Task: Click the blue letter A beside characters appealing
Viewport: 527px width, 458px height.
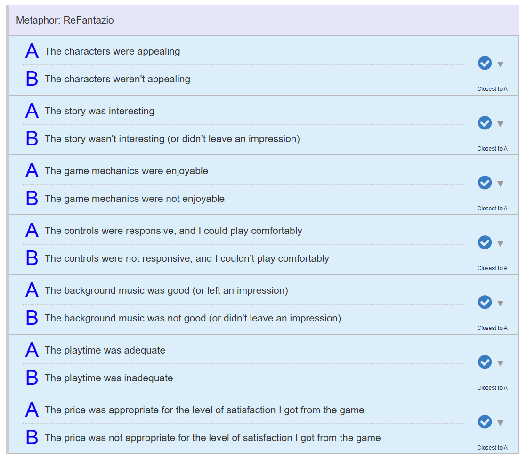Action: tap(32, 51)
